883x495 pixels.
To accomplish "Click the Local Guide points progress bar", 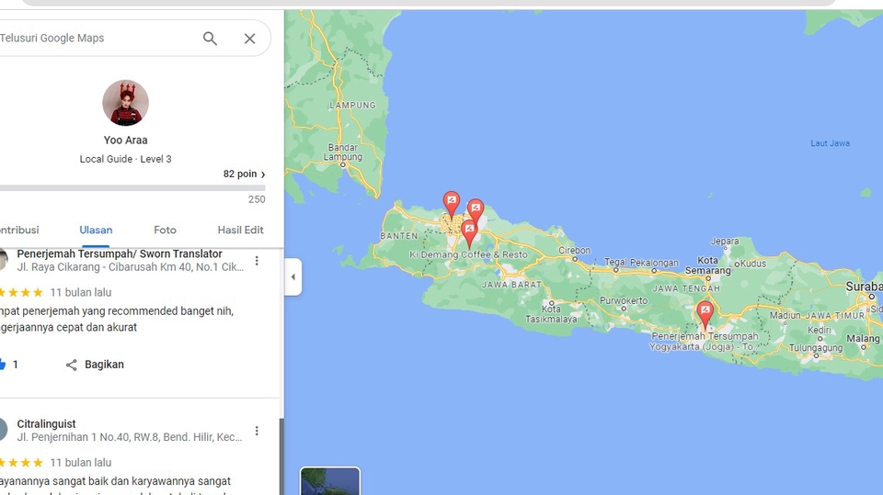I will pyautogui.click(x=132, y=188).
